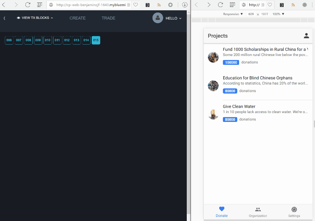Go back in the right browser window
Viewport: 315px width, 221px height.
click(196, 5)
